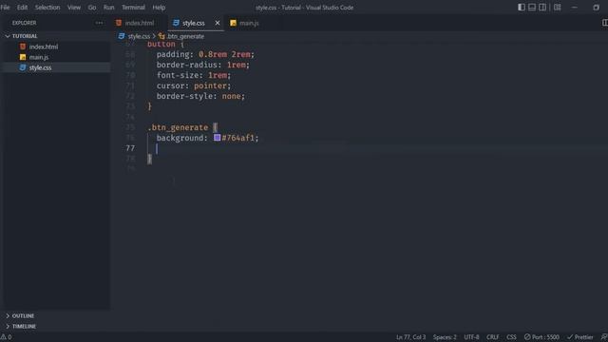Expand the TIMELINE section
608x342 pixels.
(x=24, y=327)
